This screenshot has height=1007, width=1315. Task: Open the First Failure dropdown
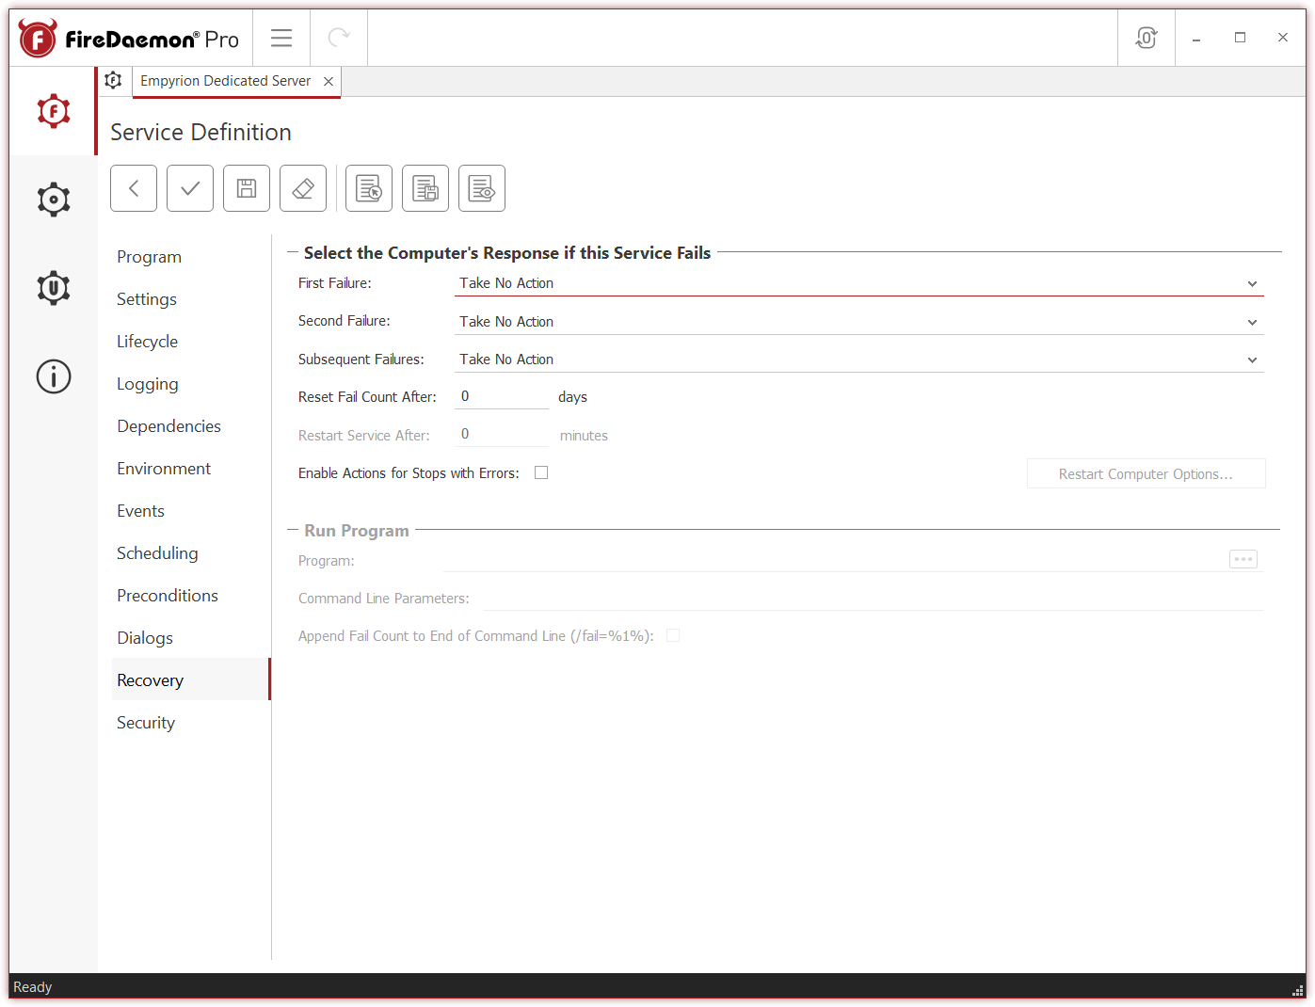(1252, 282)
